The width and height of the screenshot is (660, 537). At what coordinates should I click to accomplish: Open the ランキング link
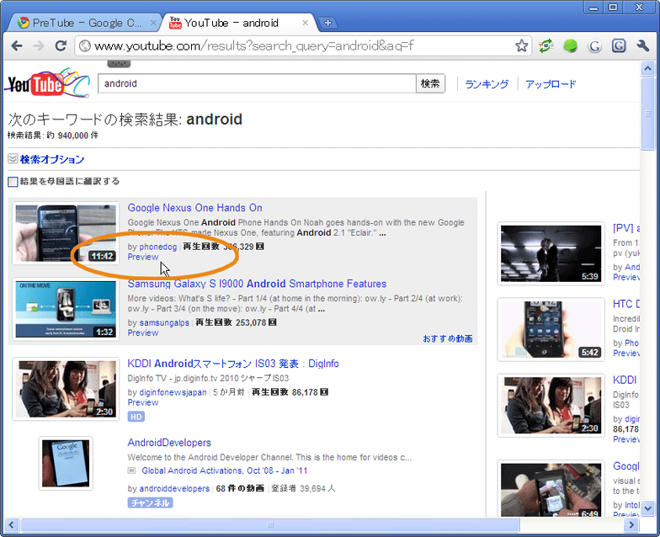tap(487, 84)
